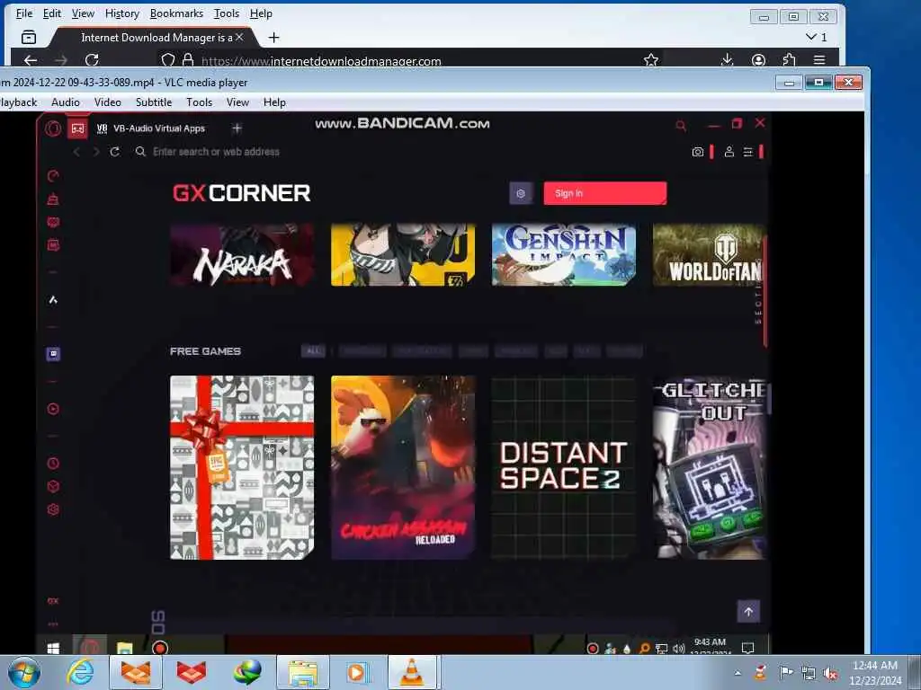This screenshot has height=690, width=921.
Task: Click the red Sign in button in GX Corner
Action: [x=605, y=193]
